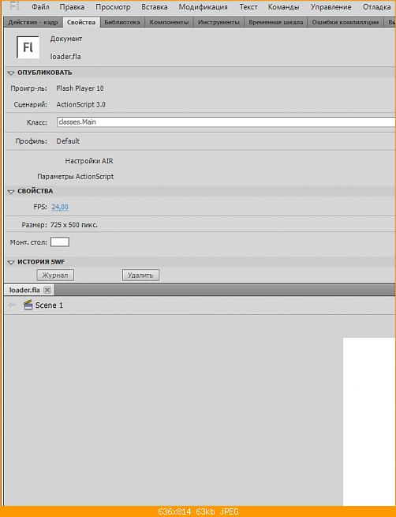The height and width of the screenshot is (517, 396).
Task: Click the Класс input field
Action: click(x=226, y=122)
